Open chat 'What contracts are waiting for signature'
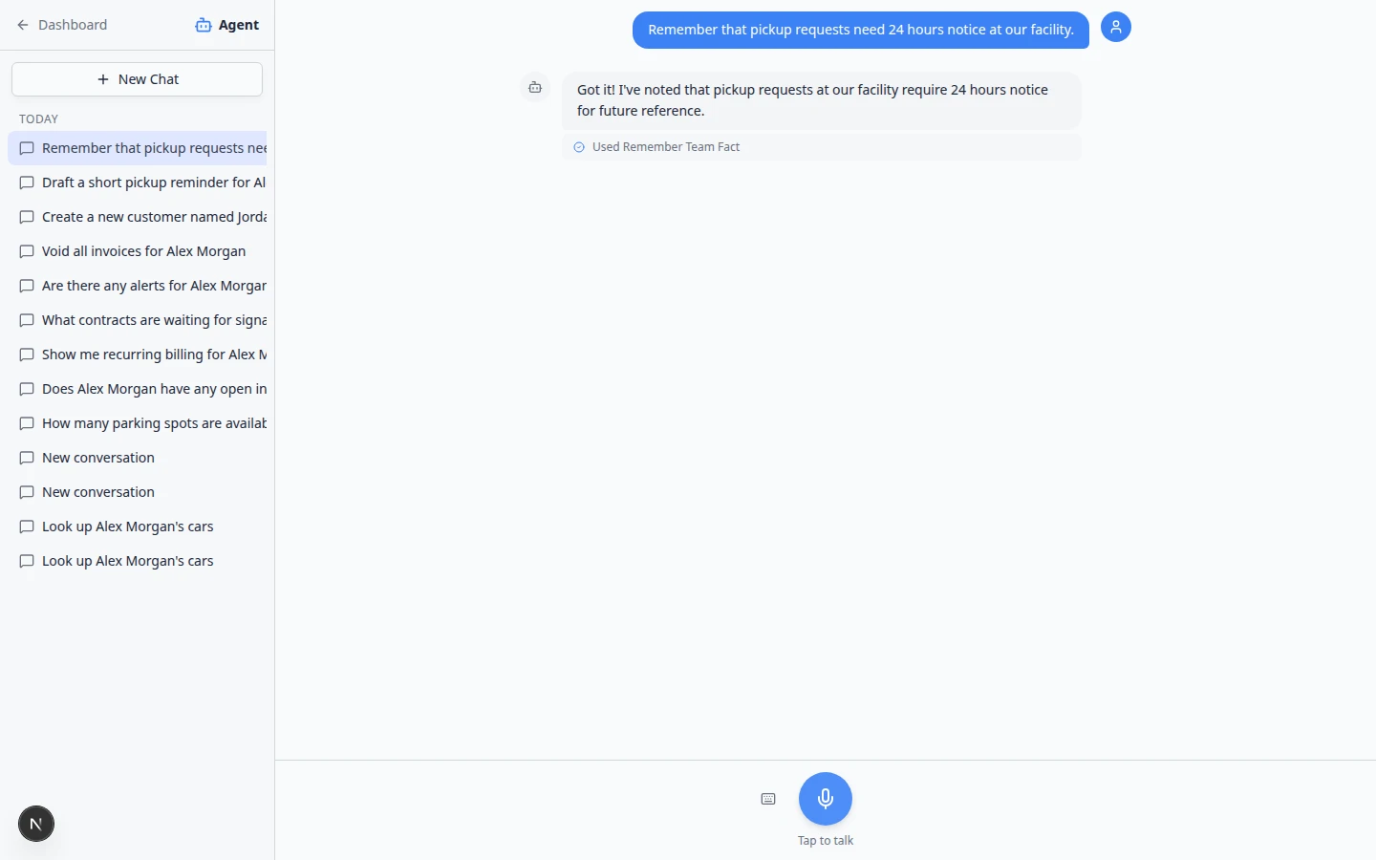This screenshot has height=860, width=1376. pos(138,320)
